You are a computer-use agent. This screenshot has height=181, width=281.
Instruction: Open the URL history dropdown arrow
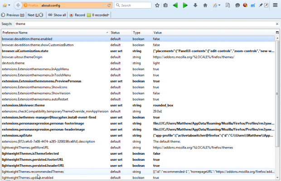click(x=105, y=5)
